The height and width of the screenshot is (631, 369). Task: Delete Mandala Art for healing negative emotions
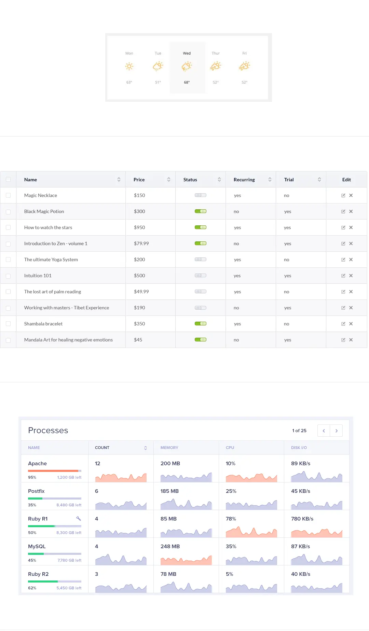(x=351, y=340)
